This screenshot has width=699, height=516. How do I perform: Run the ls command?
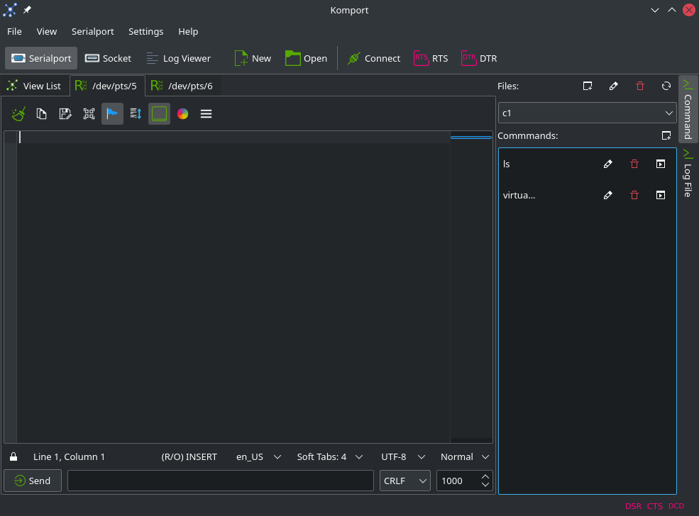pos(661,164)
